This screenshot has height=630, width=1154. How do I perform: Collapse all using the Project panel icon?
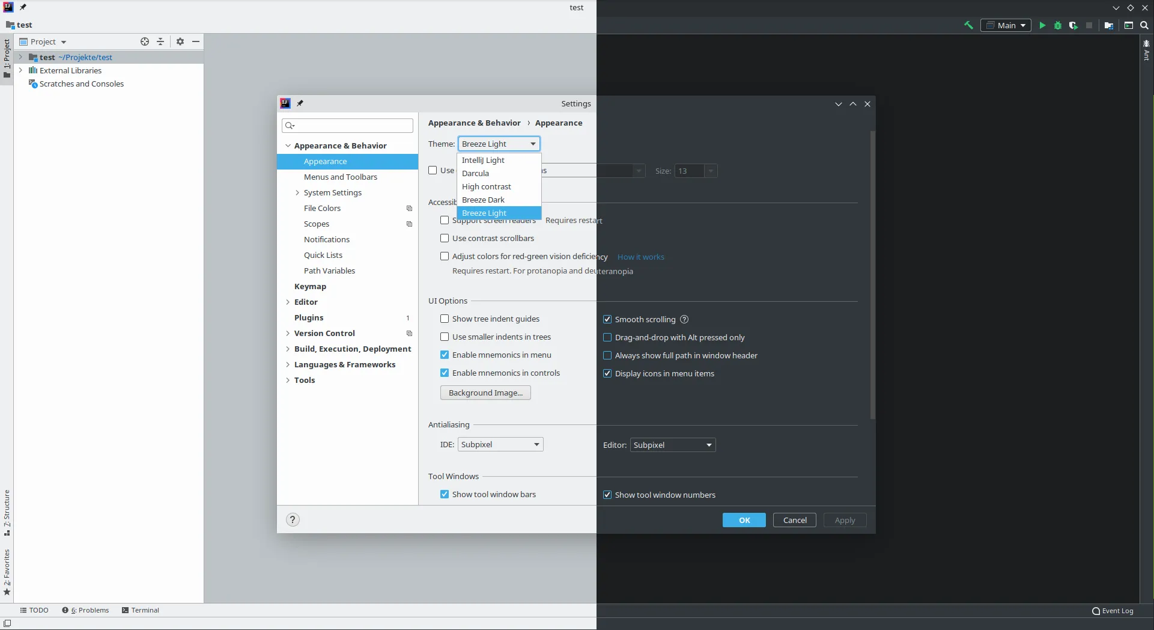point(160,41)
